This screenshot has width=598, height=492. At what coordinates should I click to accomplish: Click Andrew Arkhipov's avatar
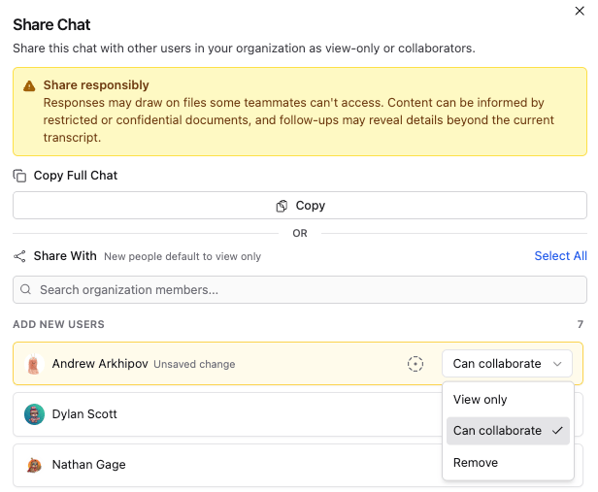pos(34,364)
